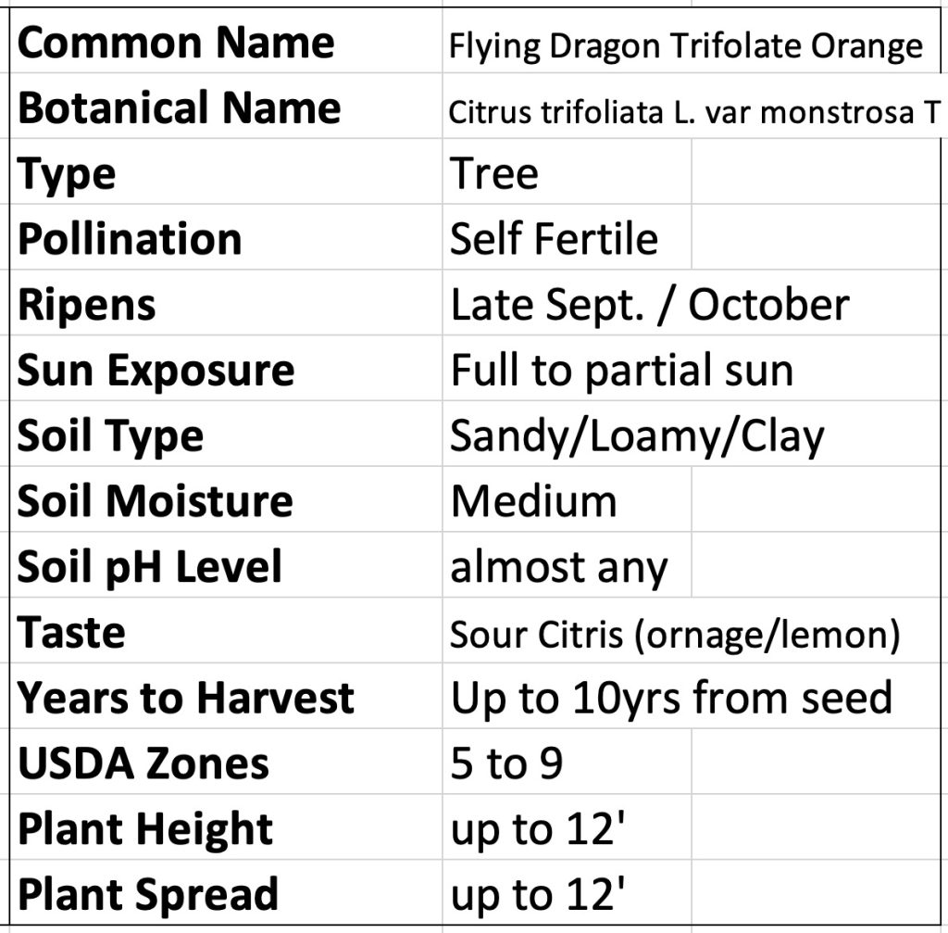Screen dimensions: 948x933
Task: Select the Up to 10yrs from seed cell
Action: coord(671,698)
